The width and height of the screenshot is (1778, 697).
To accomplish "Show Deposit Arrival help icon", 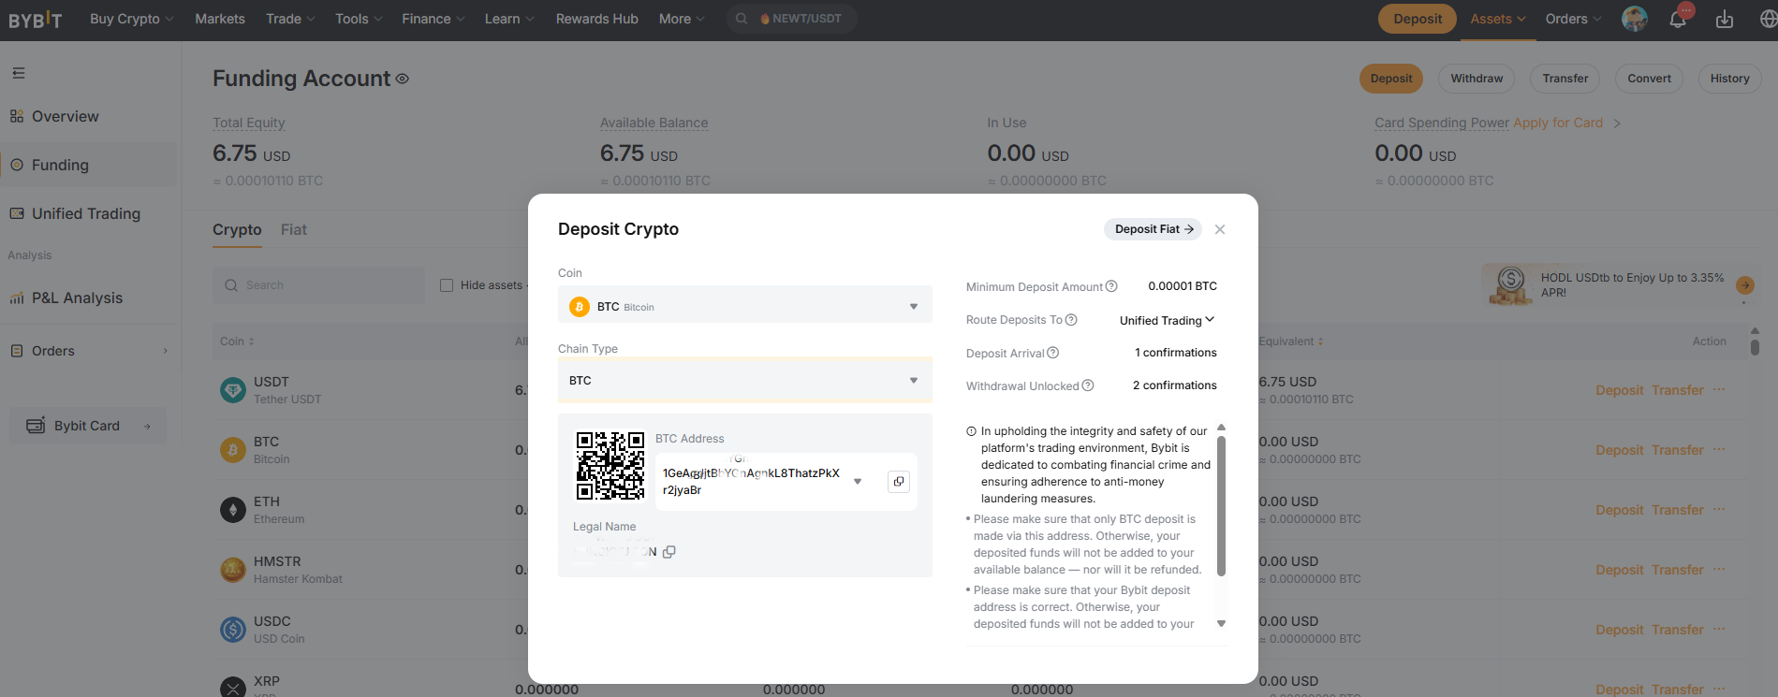I will (x=1053, y=353).
